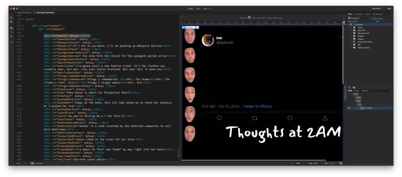
Task: Click the share icon in tweet preview
Action: click(325, 118)
